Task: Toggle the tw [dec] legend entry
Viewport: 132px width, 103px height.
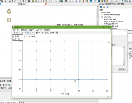Action: (x=30, y=36)
